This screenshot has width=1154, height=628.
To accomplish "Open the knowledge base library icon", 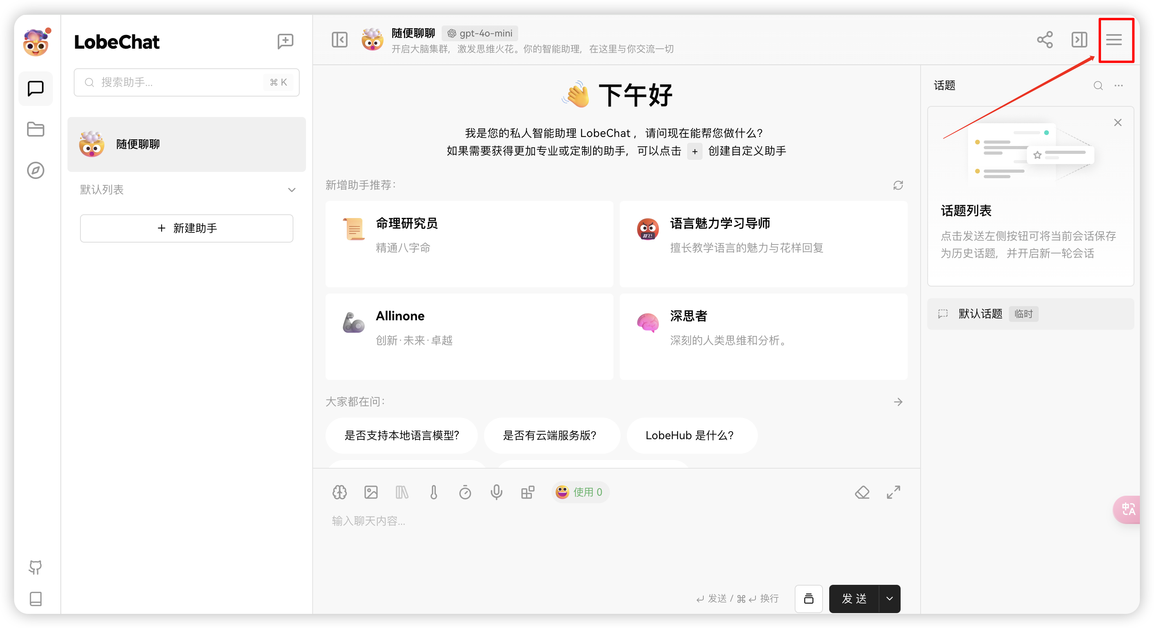I will point(402,492).
